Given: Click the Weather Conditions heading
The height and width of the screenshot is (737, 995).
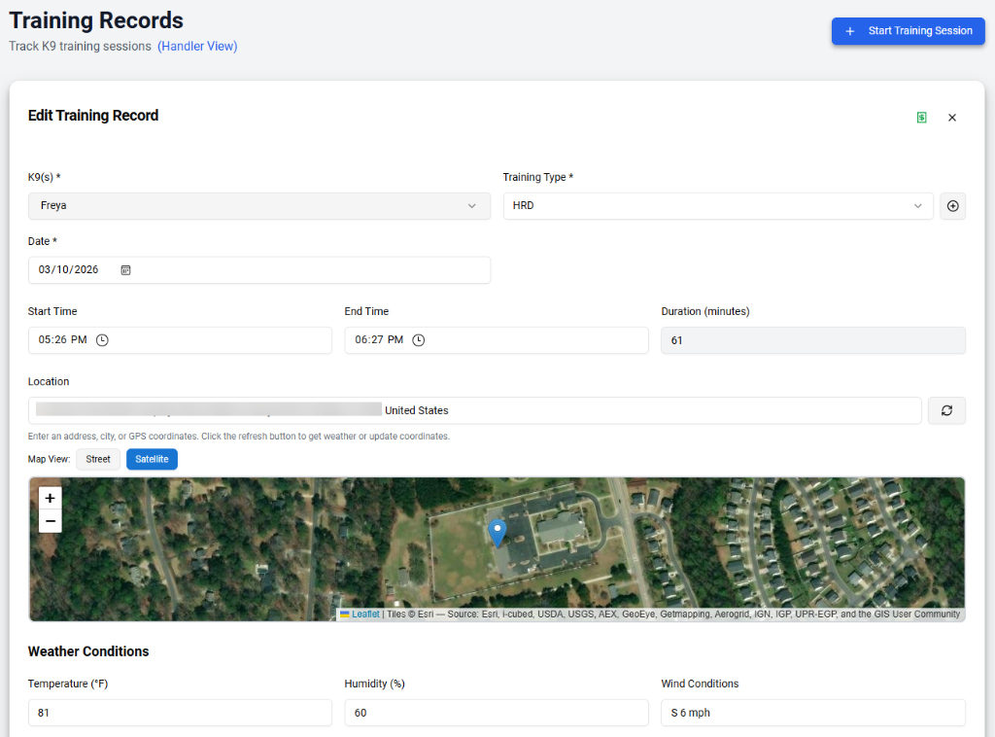Looking at the screenshot, I should tap(88, 651).
